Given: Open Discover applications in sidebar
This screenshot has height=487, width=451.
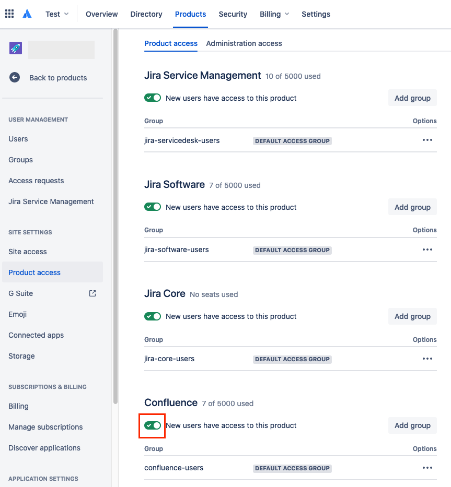Looking at the screenshot, I should [44, 447].
